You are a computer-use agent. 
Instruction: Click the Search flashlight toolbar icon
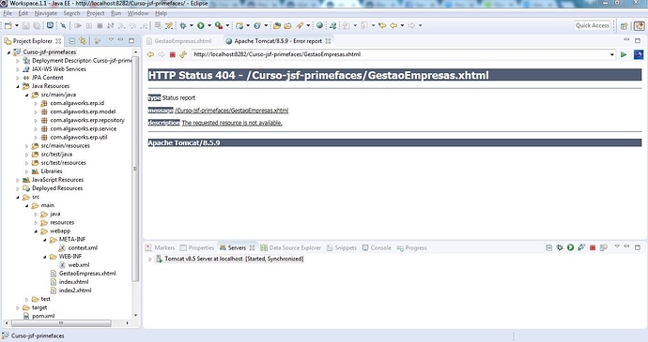300,25
